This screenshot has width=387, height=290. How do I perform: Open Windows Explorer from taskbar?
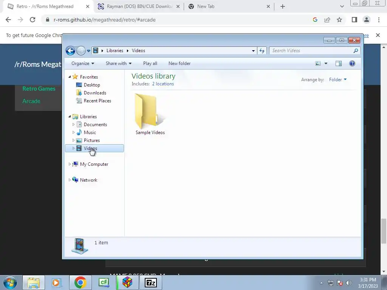coord(34,282)
